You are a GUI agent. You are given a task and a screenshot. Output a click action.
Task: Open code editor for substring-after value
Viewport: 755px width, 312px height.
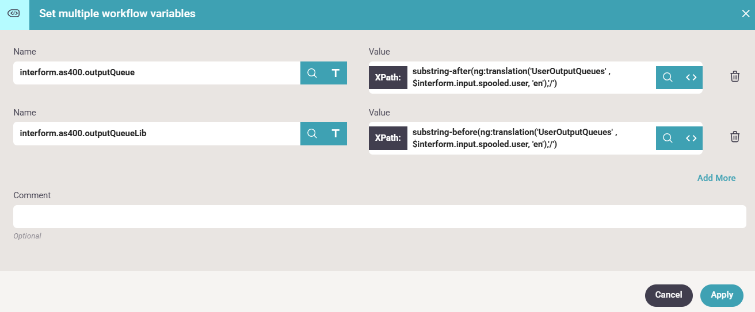tap(691, 78)
